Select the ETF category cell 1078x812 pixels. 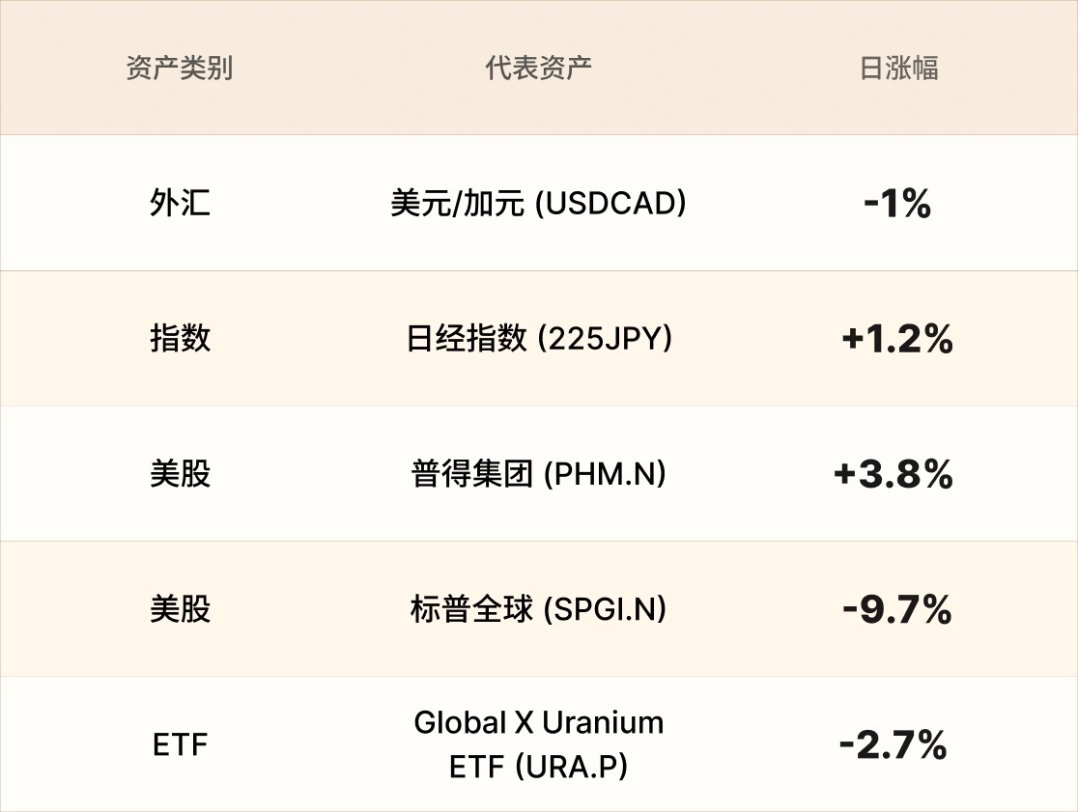pos(180,744)
